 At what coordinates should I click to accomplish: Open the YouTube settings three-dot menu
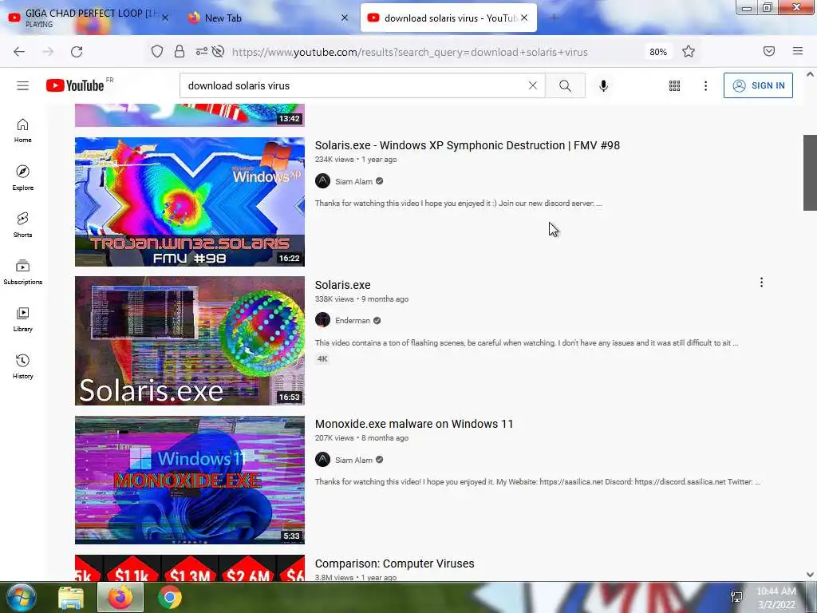[705, 85]
